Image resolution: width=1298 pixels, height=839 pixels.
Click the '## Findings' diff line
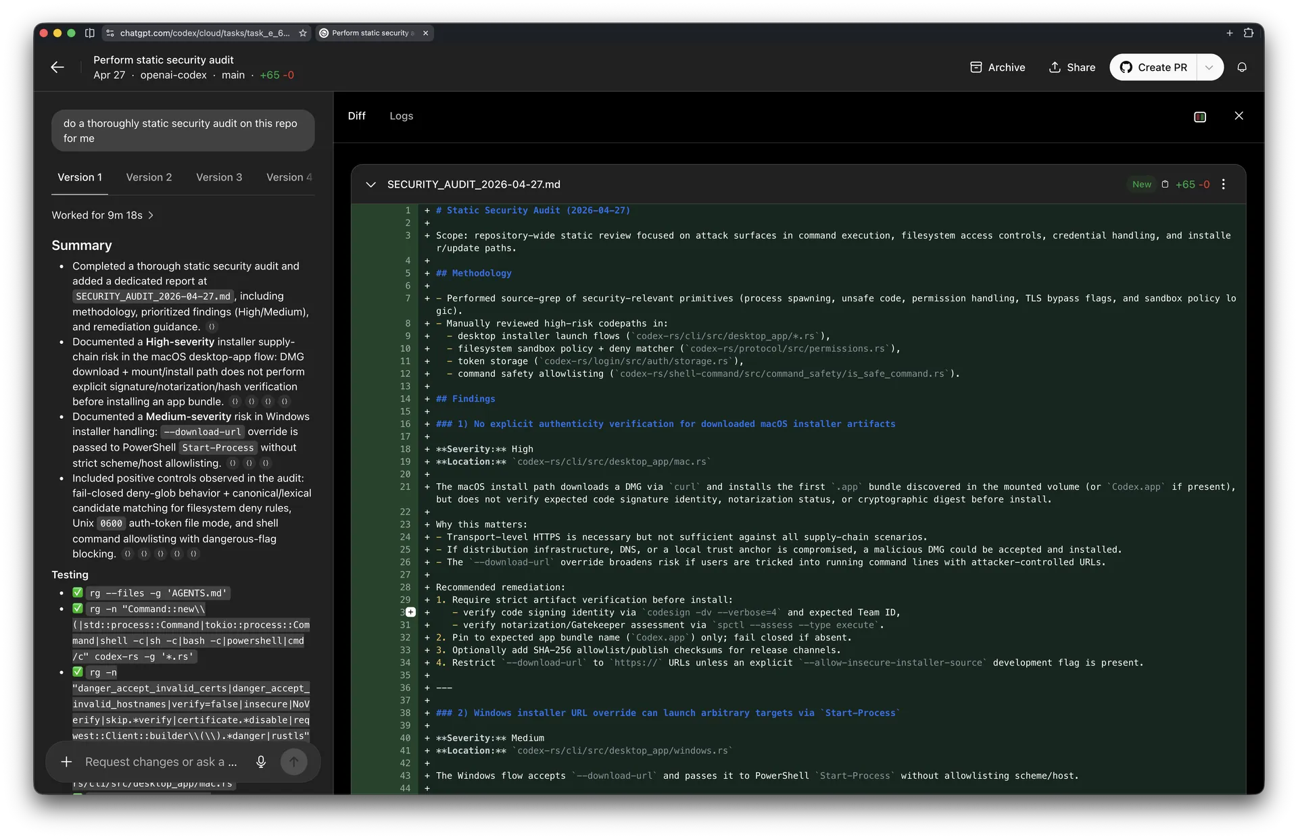coord(466,399)
